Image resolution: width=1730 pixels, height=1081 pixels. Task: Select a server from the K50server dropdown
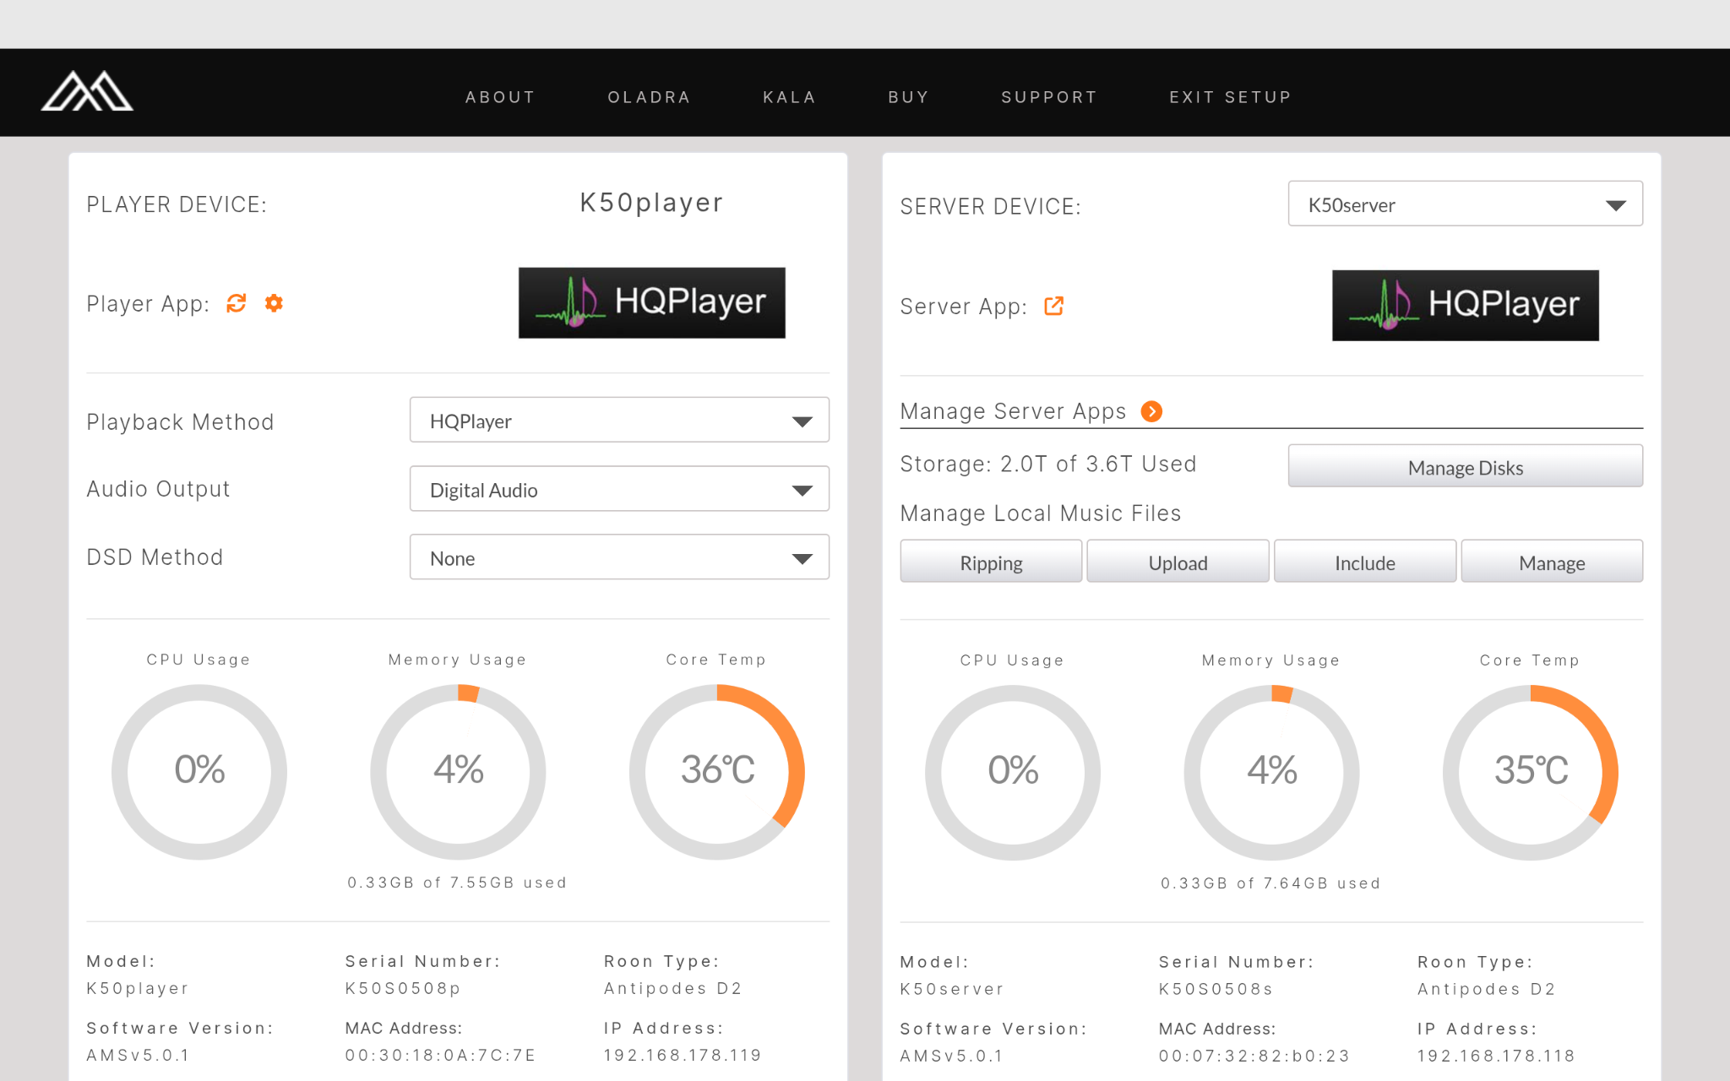point(1465,204)
